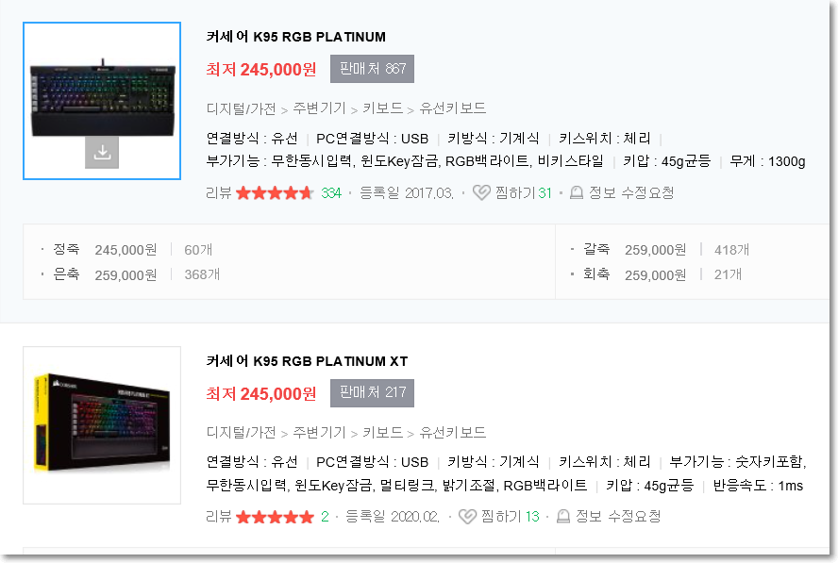Click 연결방식 : 유선 in first listing
The width and height of the screenshot is (838, 563).
[x=252, y=139]
